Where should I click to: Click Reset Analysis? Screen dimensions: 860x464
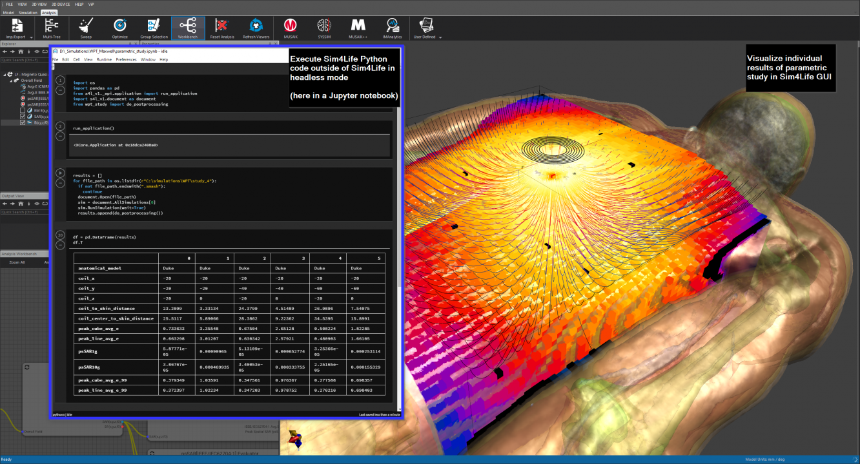coord(221,28)
